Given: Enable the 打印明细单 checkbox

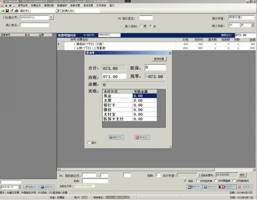Looking at the screenshot, I should tap(216, 181).
